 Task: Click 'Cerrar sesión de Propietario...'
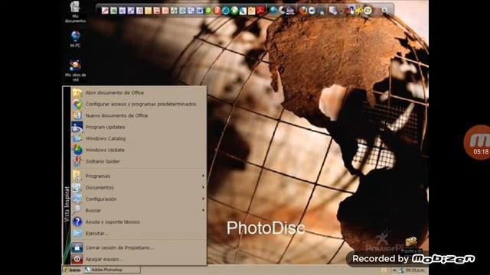click(138, 247)
